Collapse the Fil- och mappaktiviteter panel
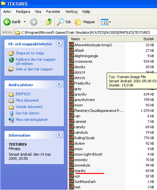 point(59,43)
